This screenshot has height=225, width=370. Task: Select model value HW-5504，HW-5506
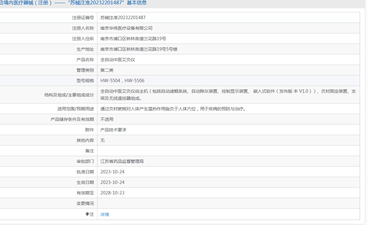[123, 81]
